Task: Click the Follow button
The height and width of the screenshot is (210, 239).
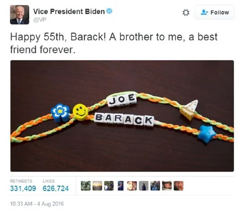Action: point(214,13)
